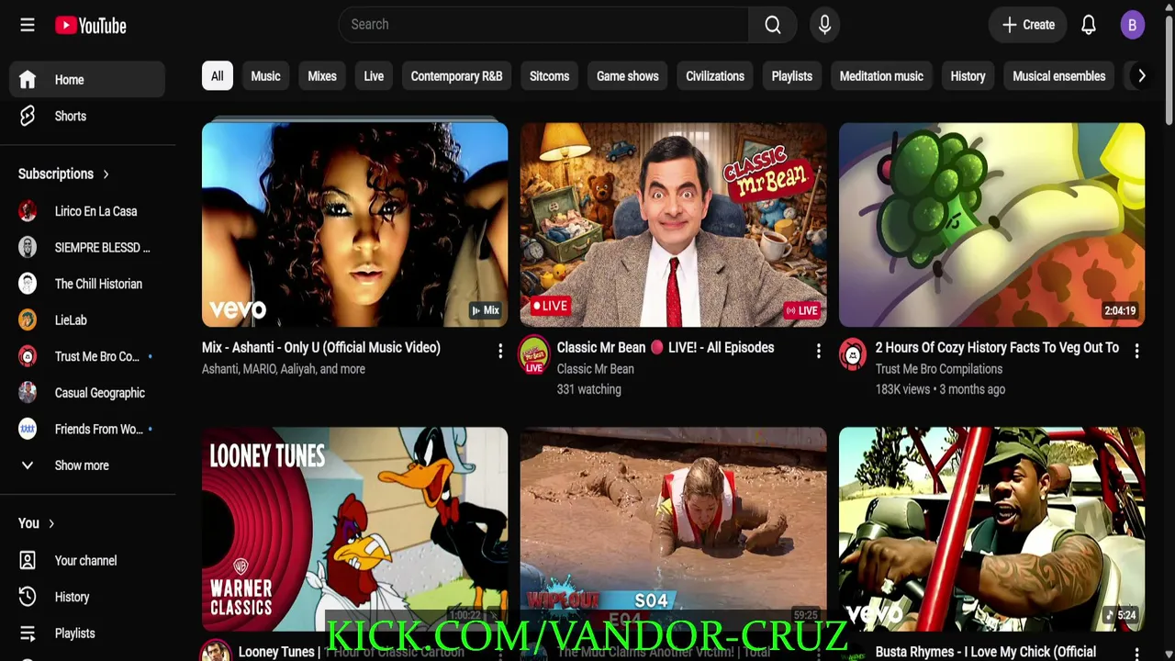This screenshot has height=661, width=1175.
Task: Open Trust Me Bro Compilations channel link
Action: pos(938,369)
